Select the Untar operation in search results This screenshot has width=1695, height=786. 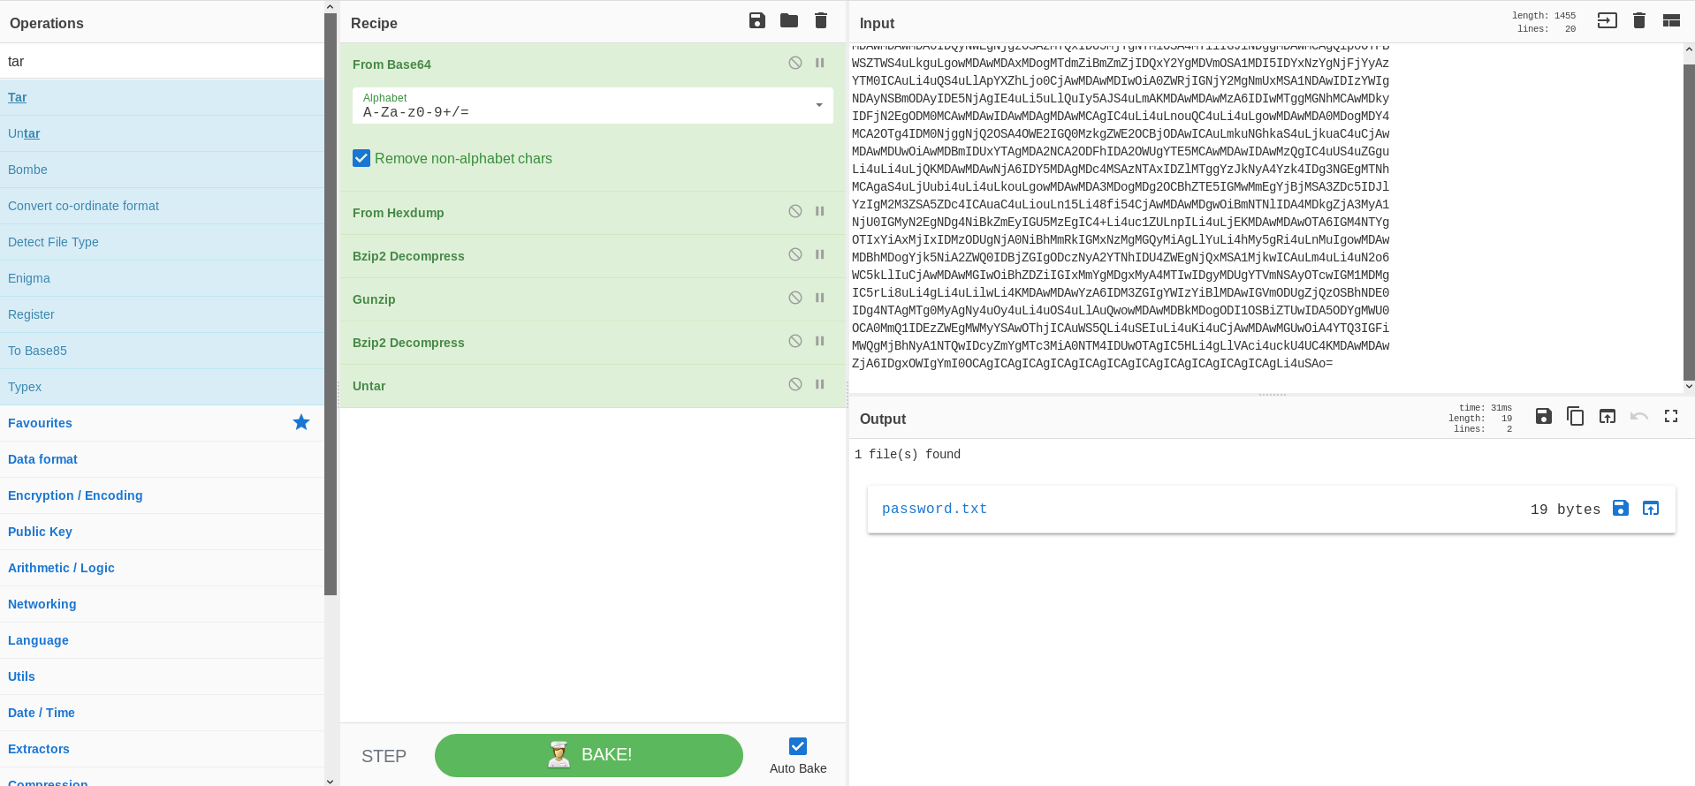24,133
